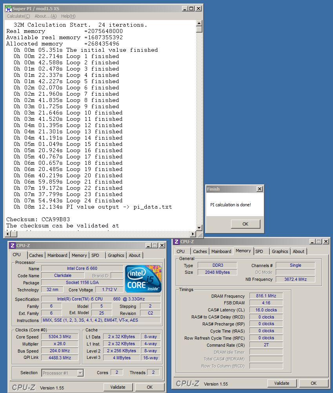Screen dimensions: 333x393
Task: Close the Finish dialog with X
Action: pos(260,189)
